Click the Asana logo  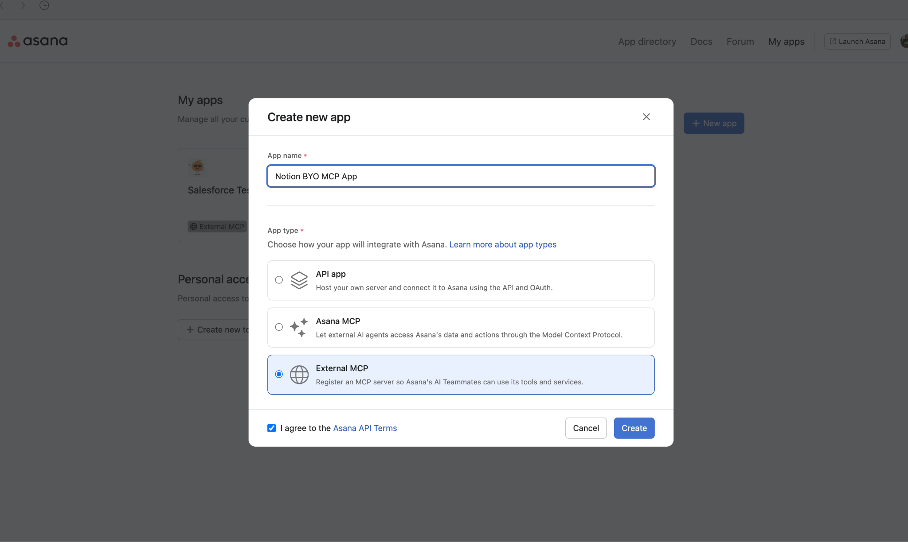tap(38, 41)
